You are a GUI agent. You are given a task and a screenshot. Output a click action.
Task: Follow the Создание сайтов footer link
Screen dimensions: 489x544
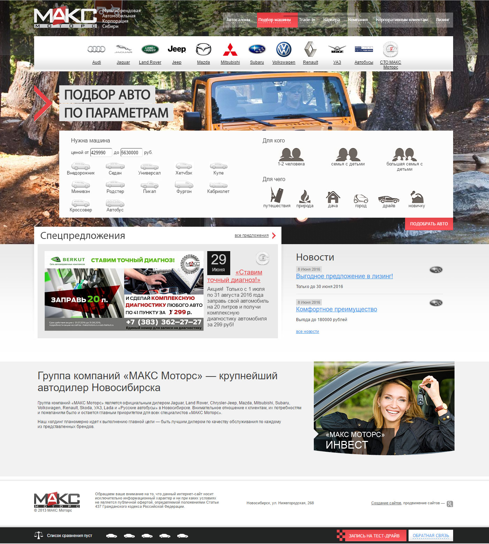386,503
